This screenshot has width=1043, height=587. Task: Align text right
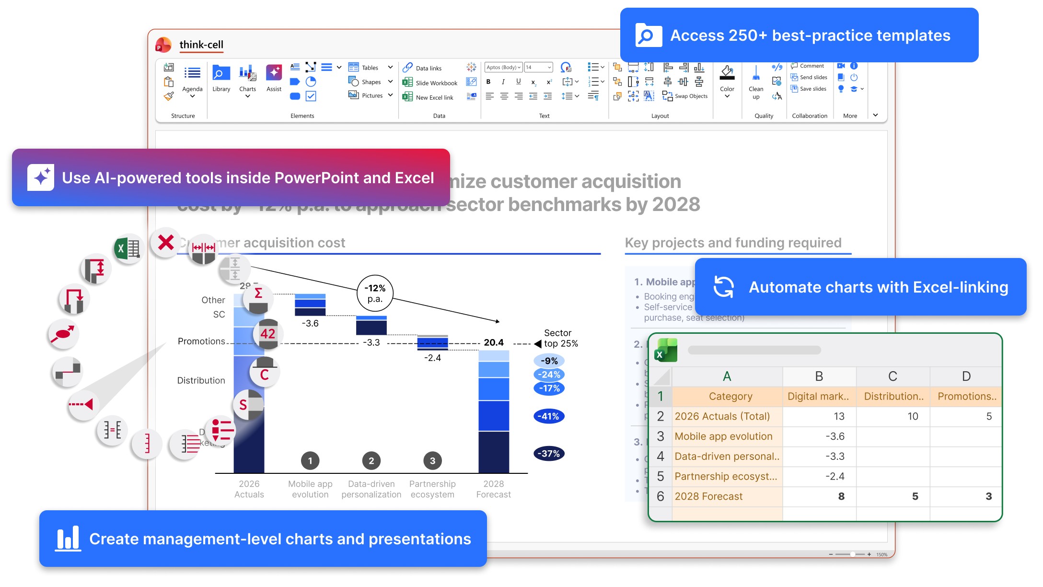coord(519,96)
